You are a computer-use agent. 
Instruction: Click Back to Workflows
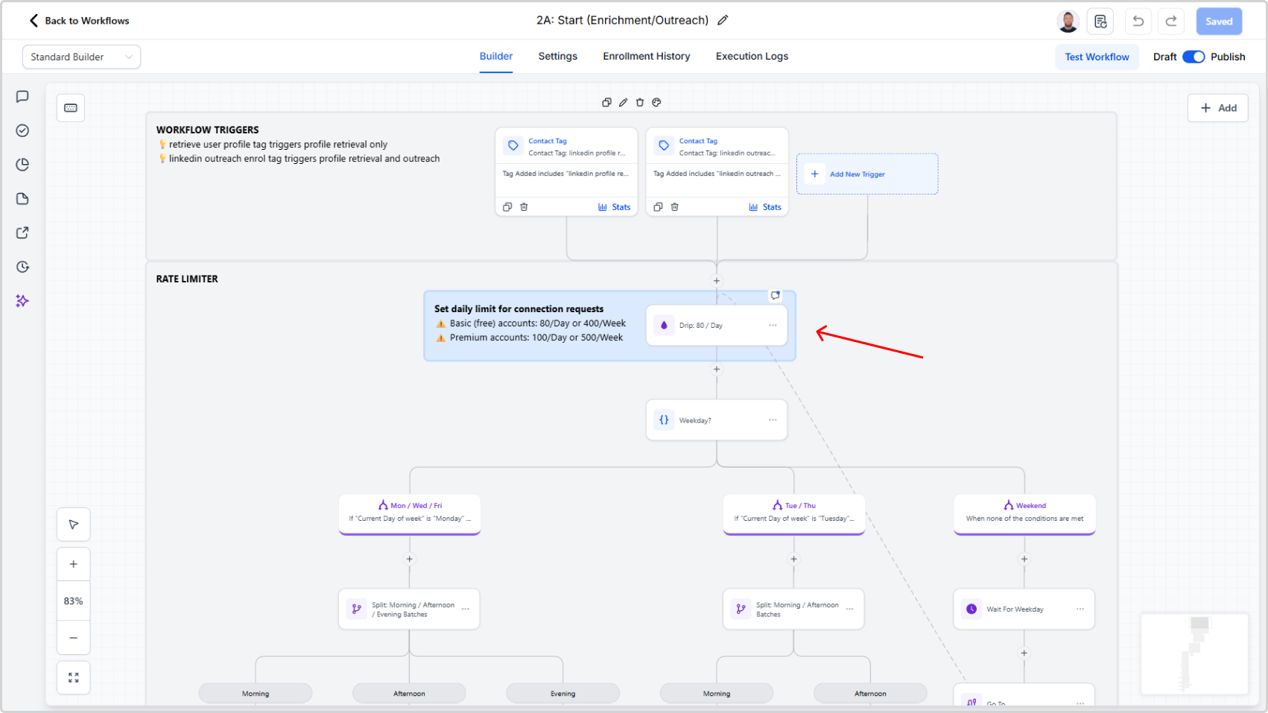(x=79, y=21)
